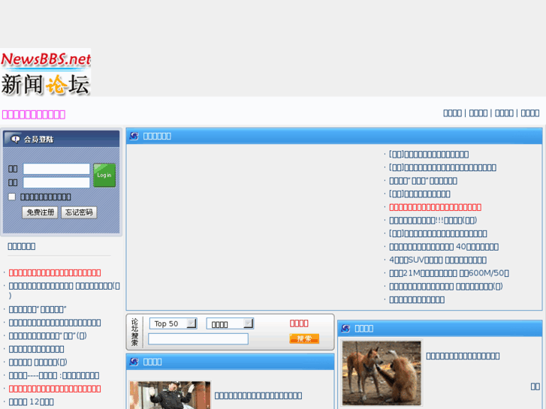The image size is (546, 409).
Task: Open the dropdown next to Top 50
Action: click(x=230, y=323)
